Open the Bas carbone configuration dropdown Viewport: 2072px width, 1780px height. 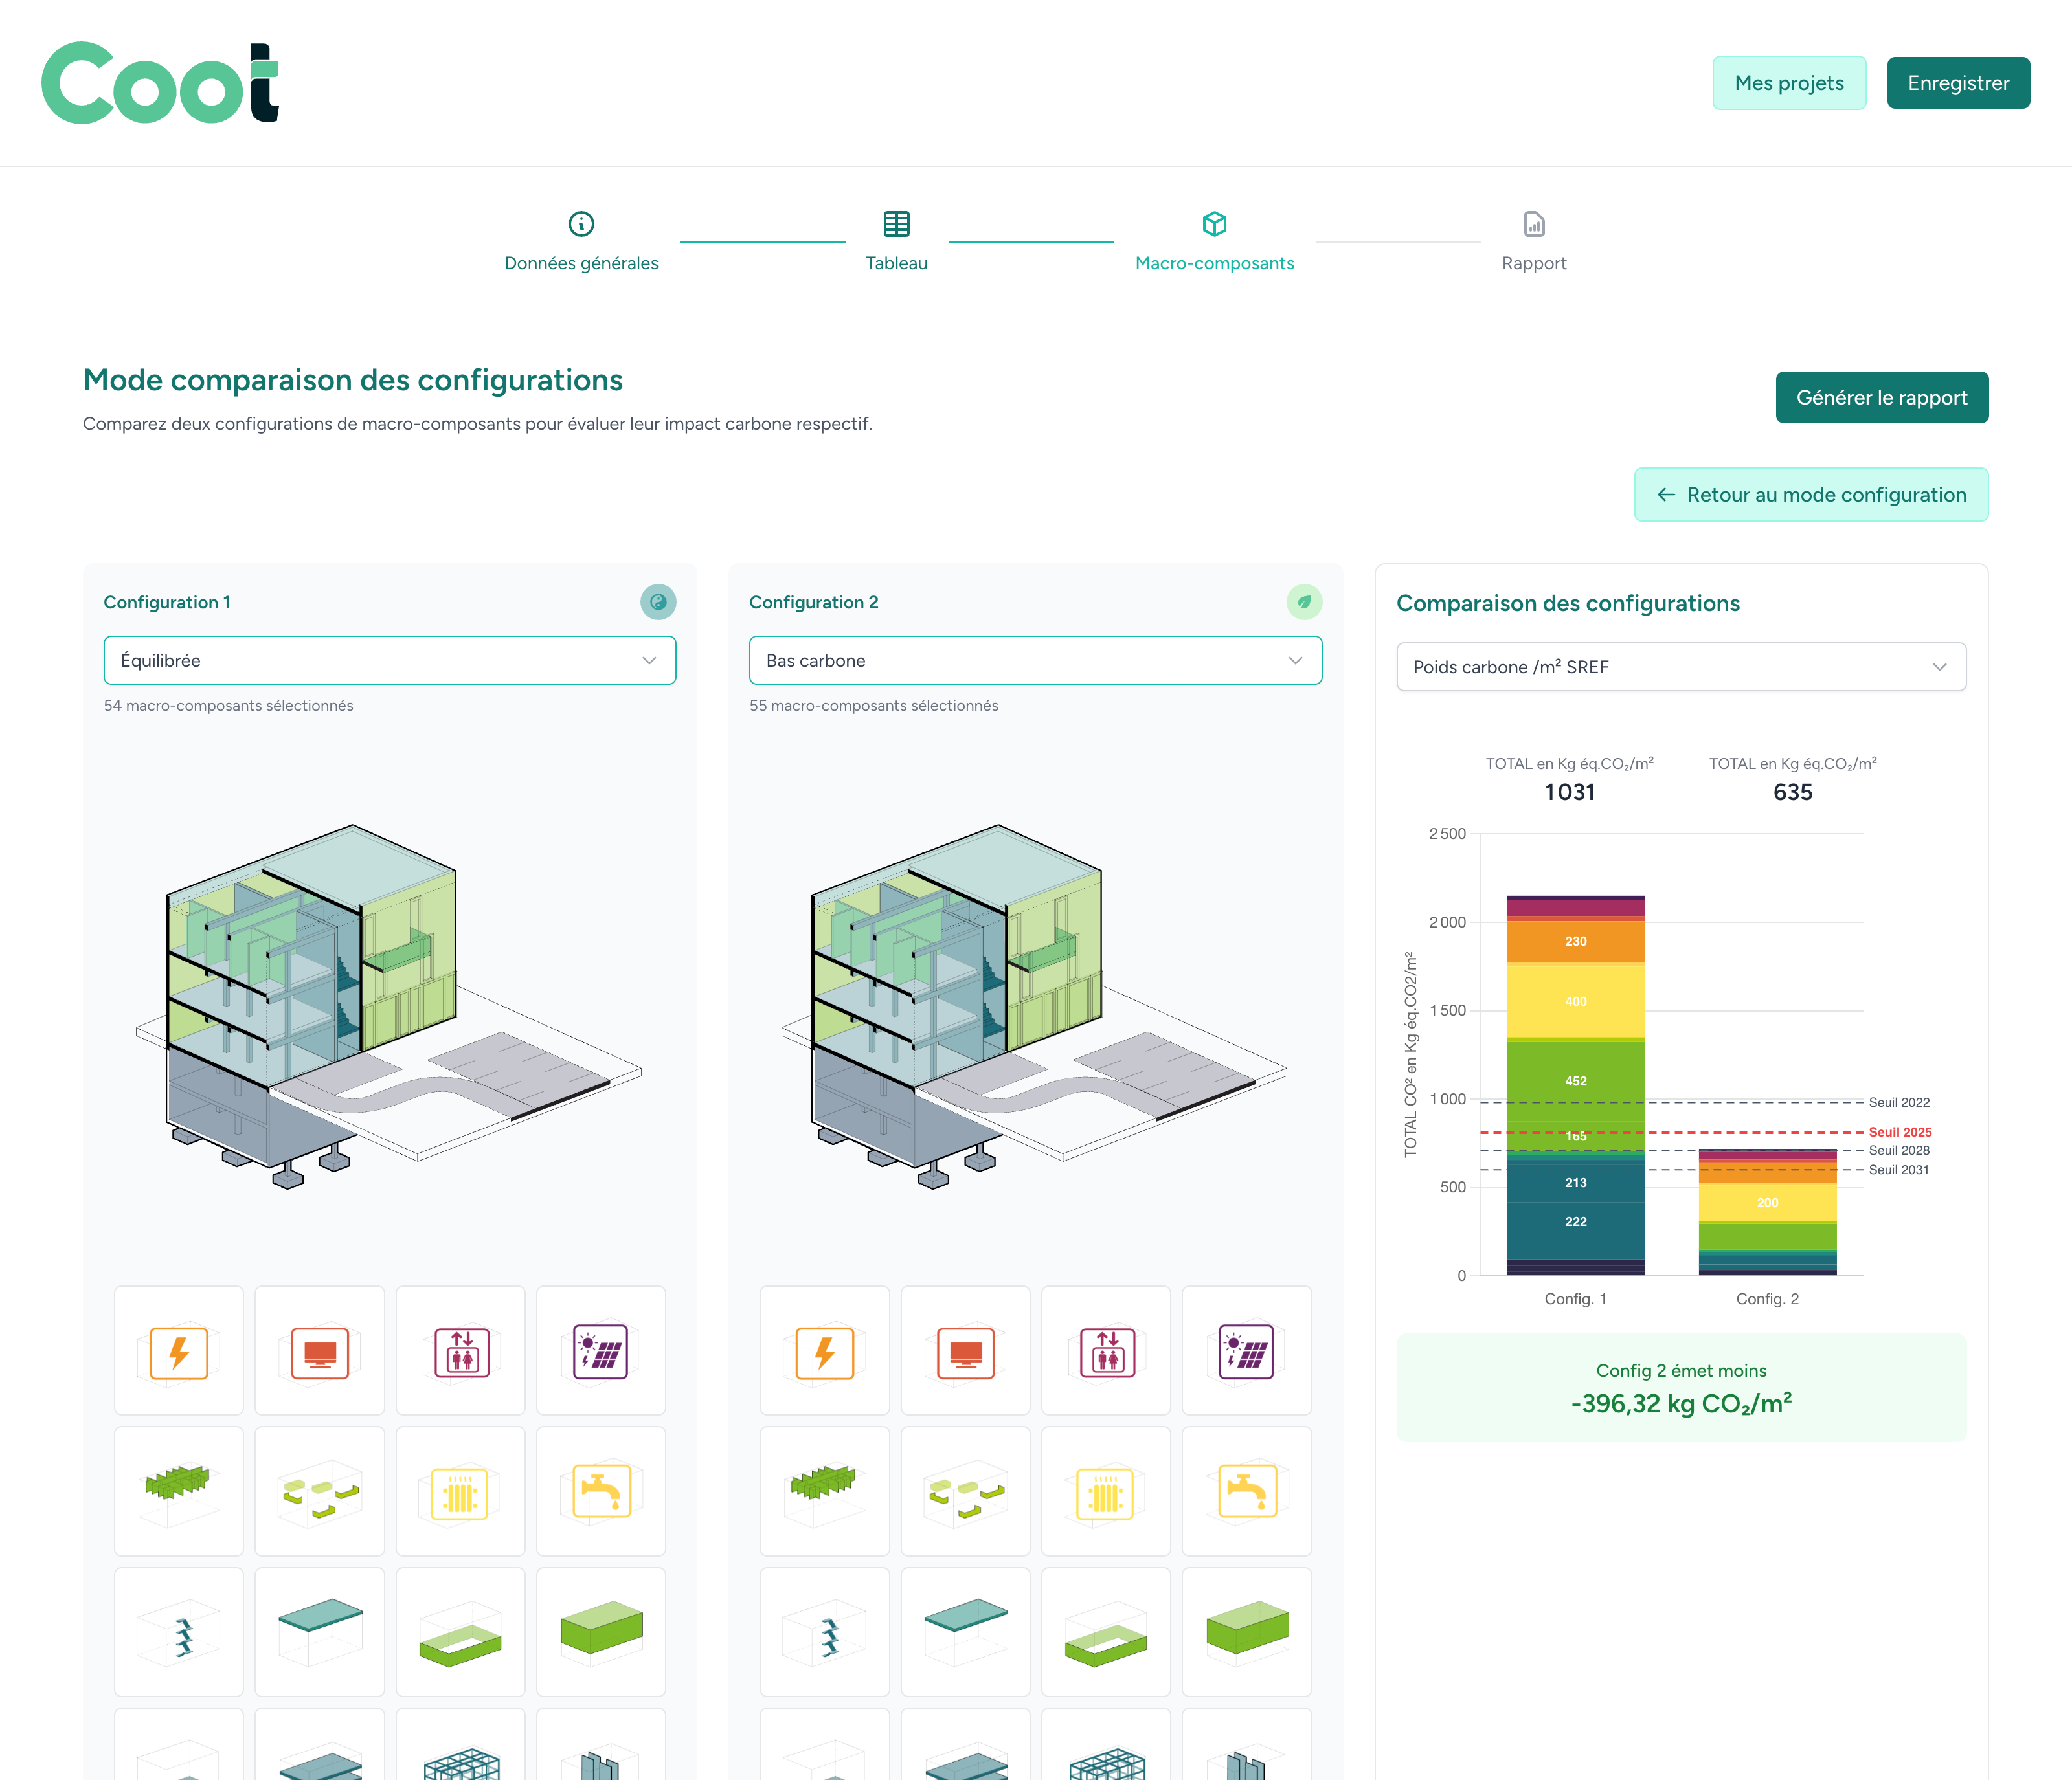1035,660
